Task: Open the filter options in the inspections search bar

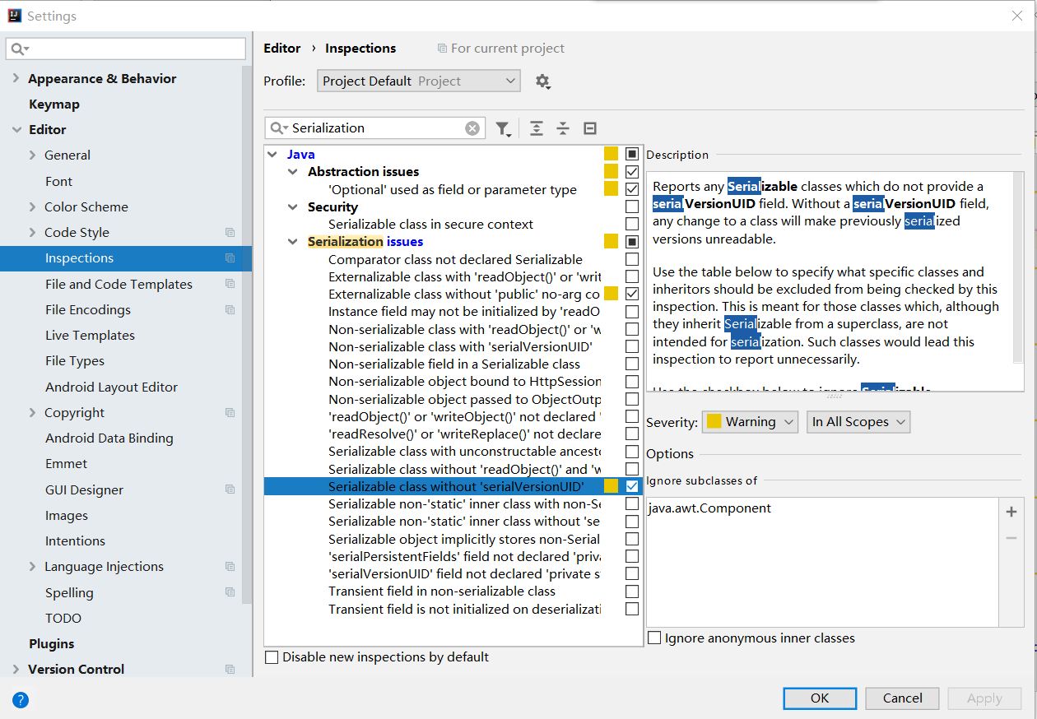Action: click(x=504, y=128)
